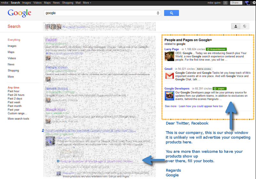Open the pages circle dropdown for Google Developers
This screenshot has width=256, height=179.
[220, 88]
